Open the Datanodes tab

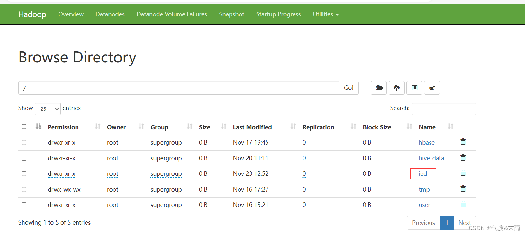110,14
